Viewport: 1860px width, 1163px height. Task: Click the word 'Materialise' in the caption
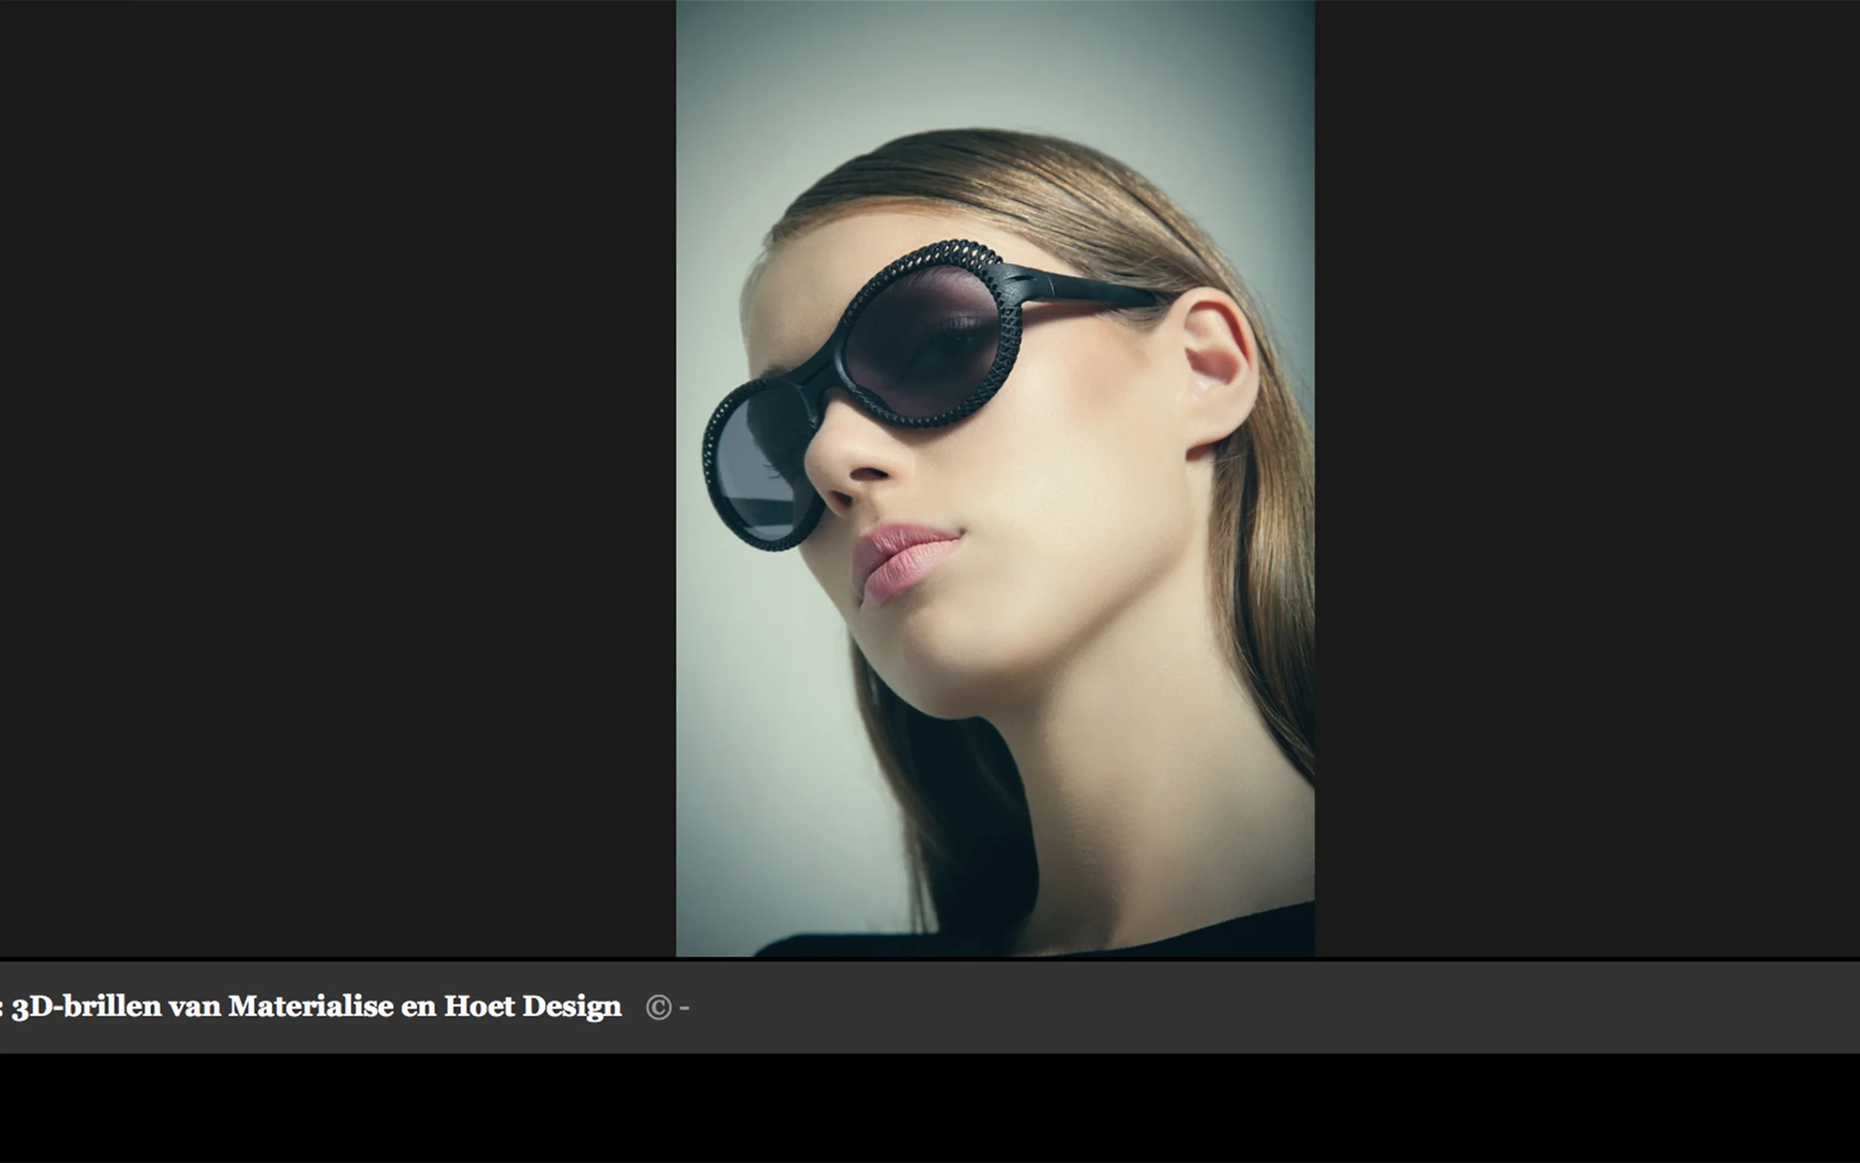(311, 1006)
